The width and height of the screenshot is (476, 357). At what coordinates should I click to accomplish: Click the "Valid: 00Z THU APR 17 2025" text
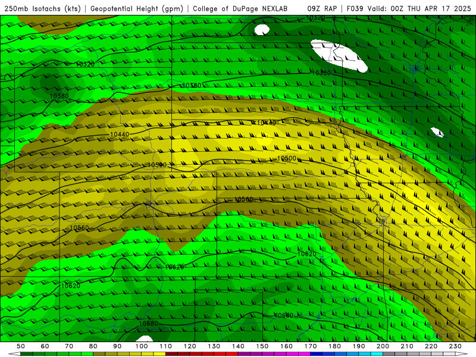coord(419,9)
